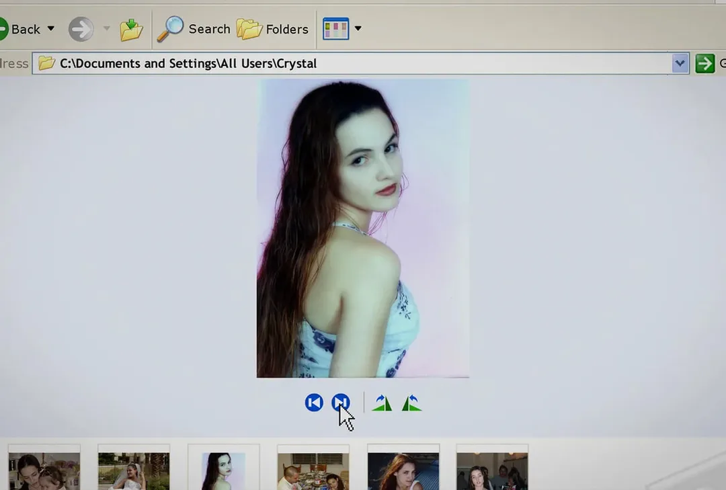Open the Search pane
Screen dimensions: 726x490
pos(194,29)
